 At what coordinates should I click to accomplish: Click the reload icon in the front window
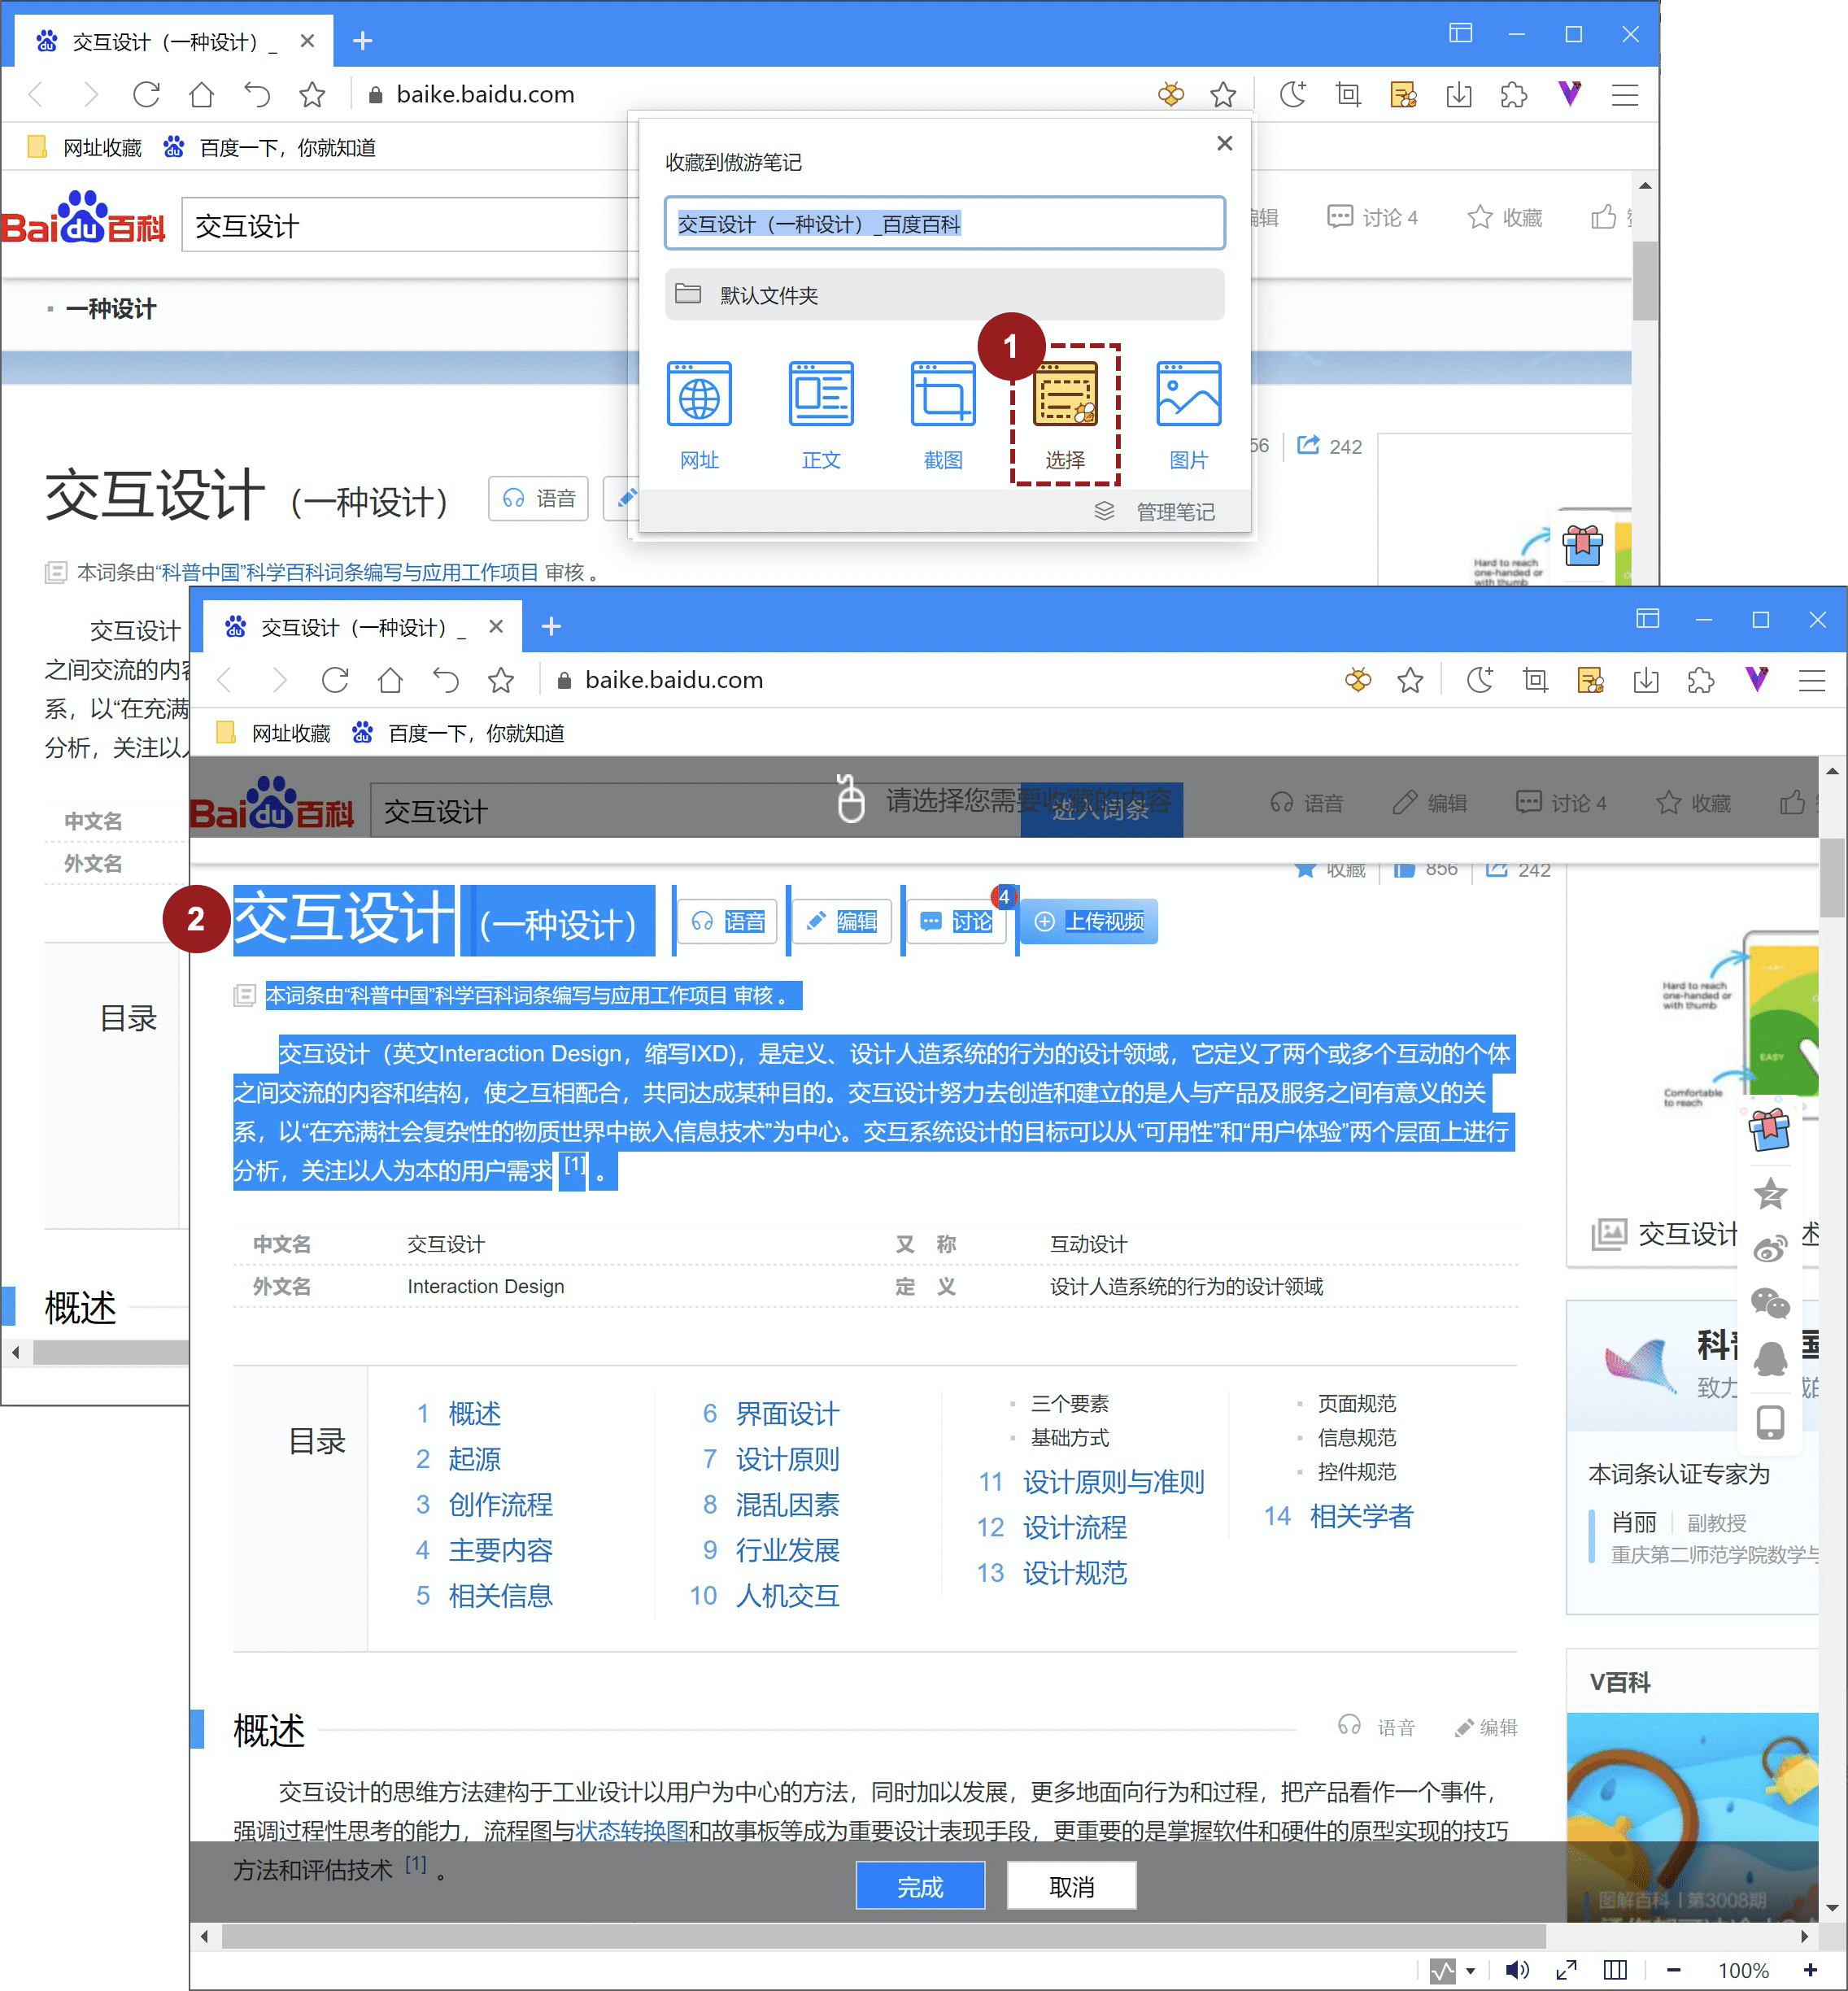point(335,680)
